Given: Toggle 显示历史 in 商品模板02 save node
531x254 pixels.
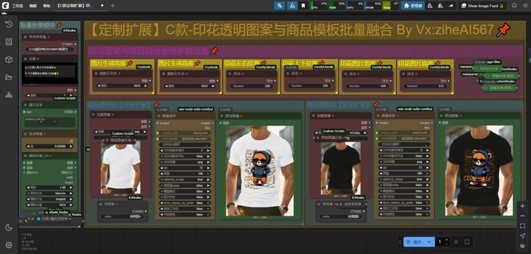Looking at the screenshot, I should click(404, 197).
